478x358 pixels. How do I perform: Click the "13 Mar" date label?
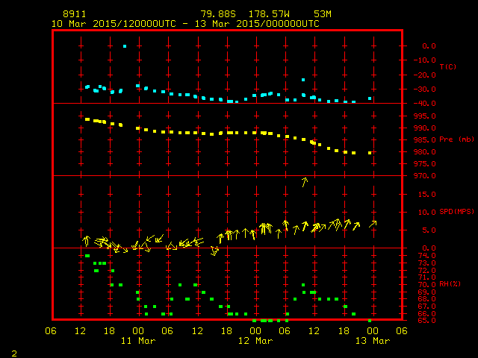pos(373,341)
